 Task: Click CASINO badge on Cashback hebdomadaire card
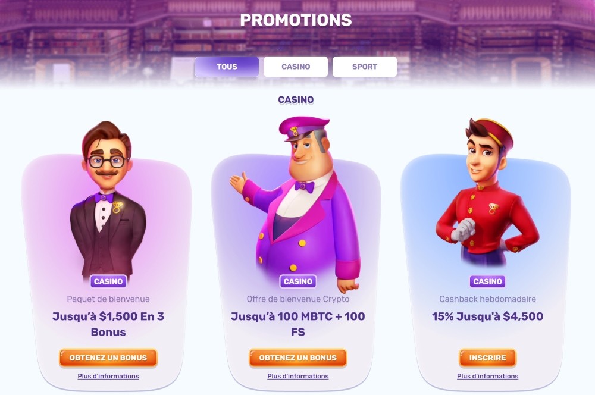coord(487,281)
